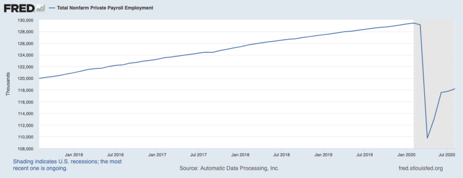
Task: Click the Source: Automatic Data Processing text
Action: (229, 168)
